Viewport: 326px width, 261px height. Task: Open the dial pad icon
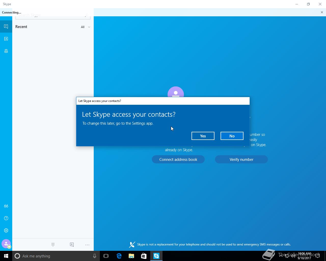pos(53,245)
